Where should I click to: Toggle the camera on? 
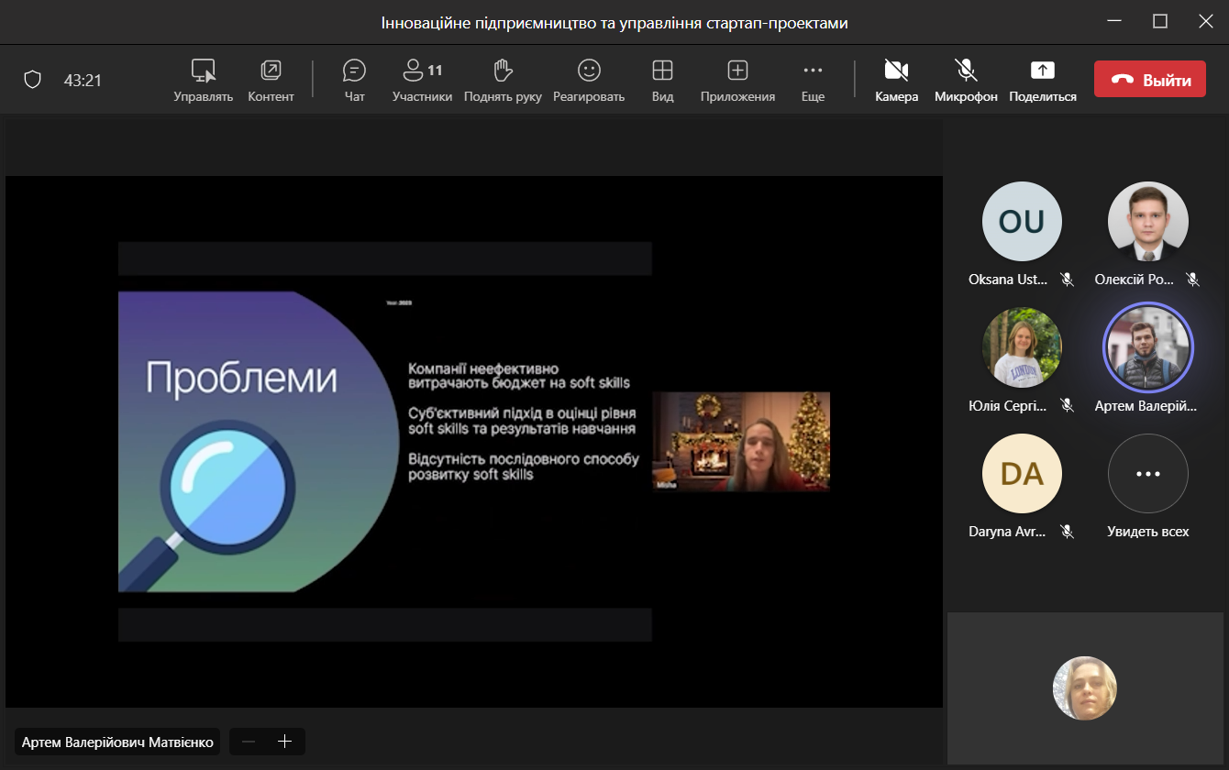(x=896, y=80)
